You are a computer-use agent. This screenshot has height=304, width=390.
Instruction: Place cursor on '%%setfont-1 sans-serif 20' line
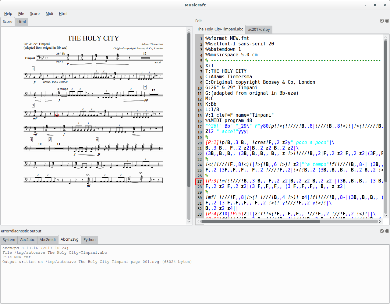point(239,44)
